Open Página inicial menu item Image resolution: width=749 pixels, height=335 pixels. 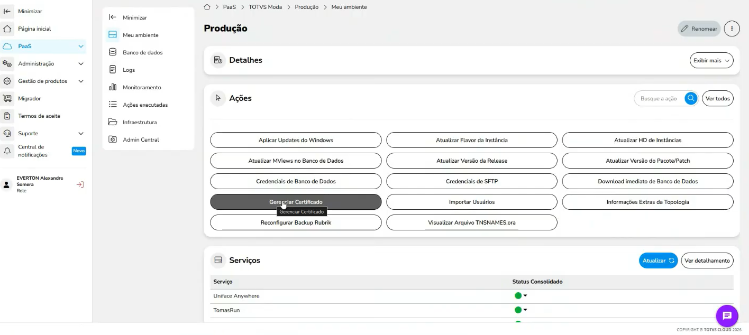(x=43, y=29)
